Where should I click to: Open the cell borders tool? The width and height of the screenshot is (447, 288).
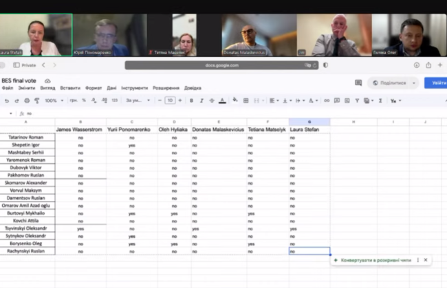coord(246,100)
